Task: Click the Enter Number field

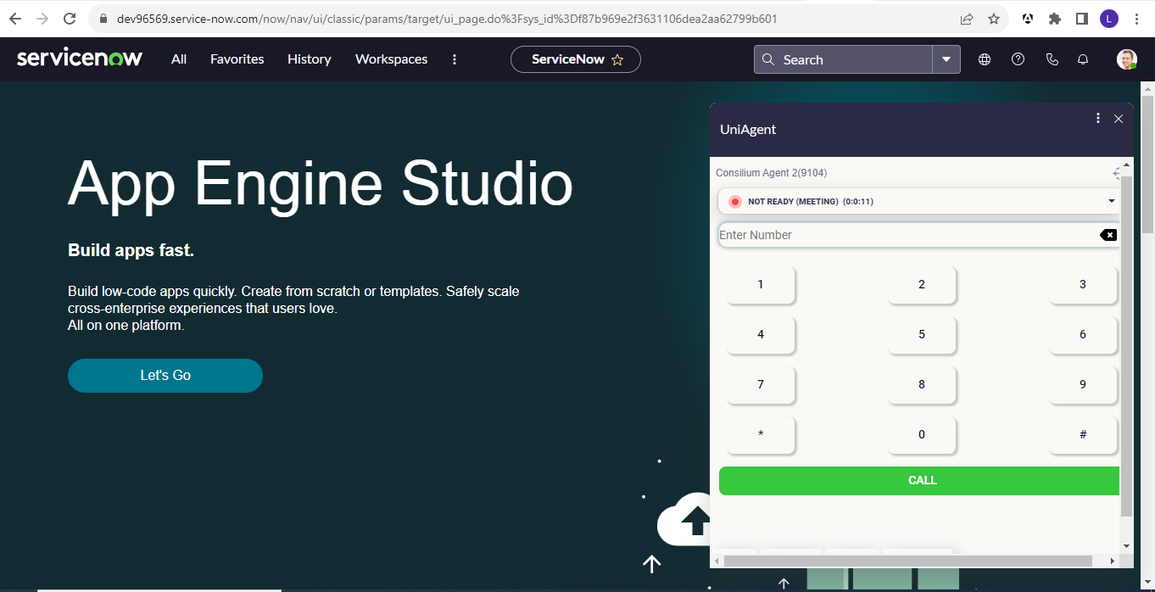Action: 907,235
